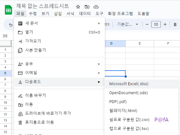Click the Google Sheets home logo

tap(8, 10)
